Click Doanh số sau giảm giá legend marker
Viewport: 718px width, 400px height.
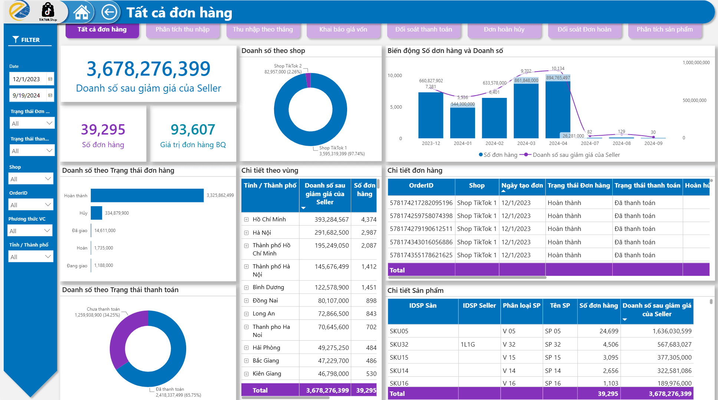pos(526,155)
